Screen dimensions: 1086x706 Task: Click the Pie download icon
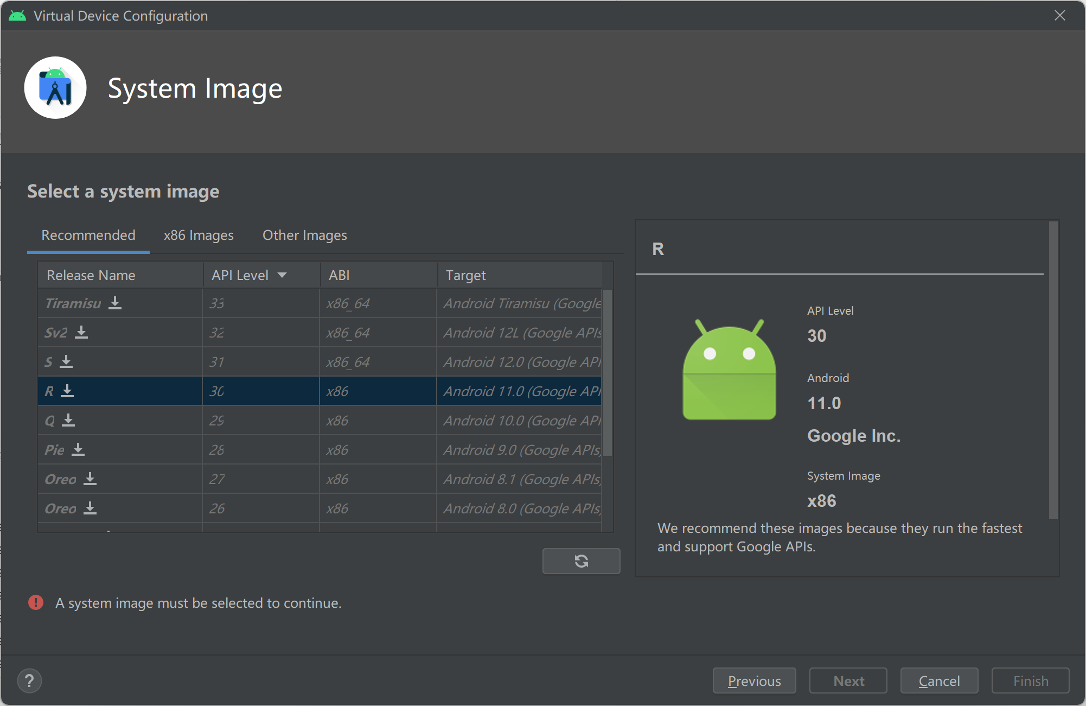[x=78, y=449]
